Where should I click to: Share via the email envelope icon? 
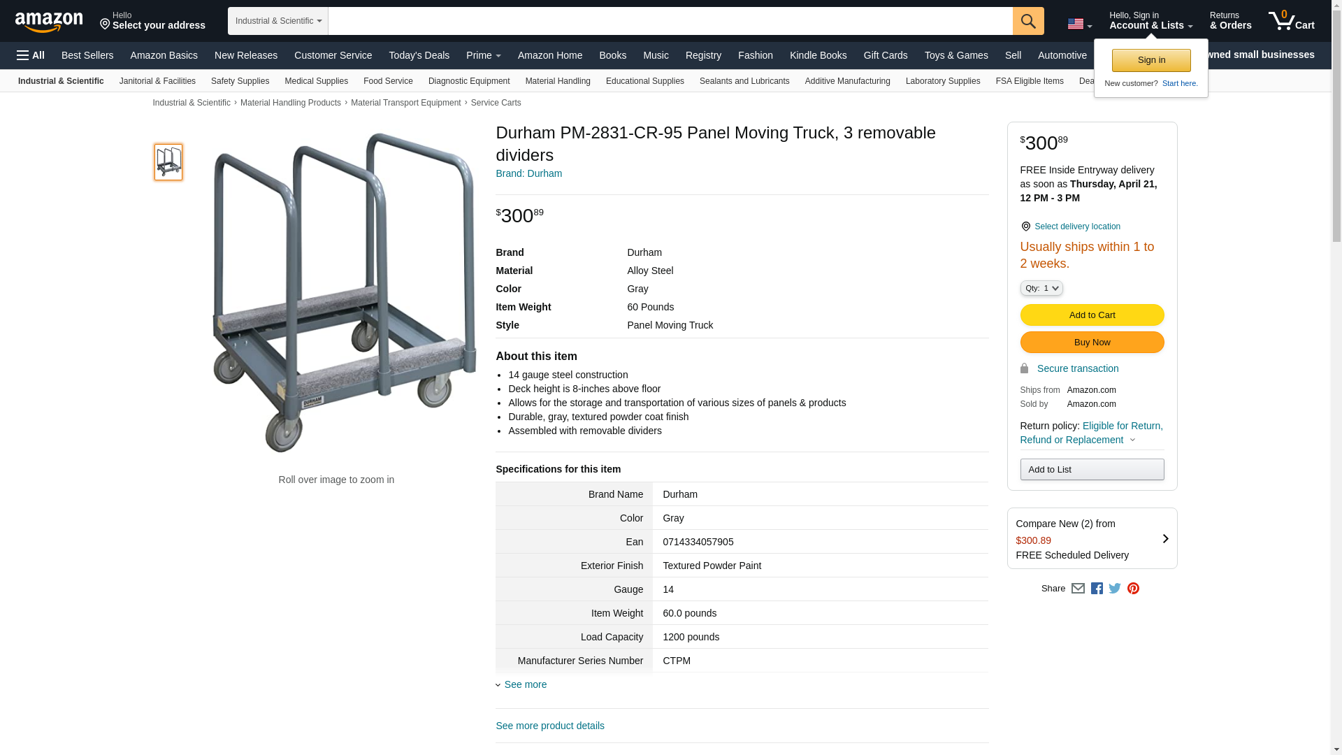point(1078,589)
